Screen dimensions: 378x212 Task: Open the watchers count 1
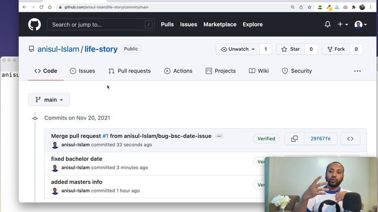pos(266,49)
